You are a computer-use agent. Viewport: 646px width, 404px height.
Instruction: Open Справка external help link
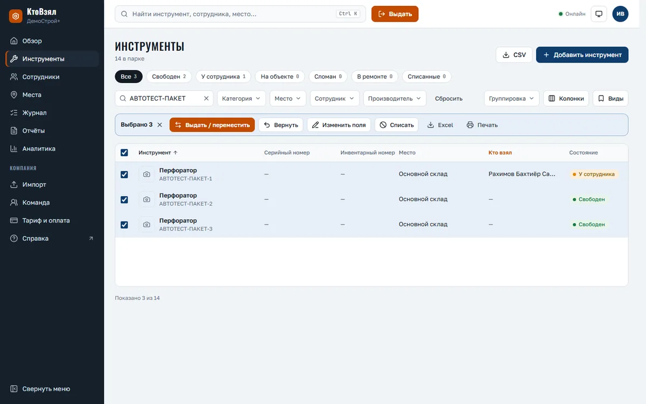tap(52, 239)
